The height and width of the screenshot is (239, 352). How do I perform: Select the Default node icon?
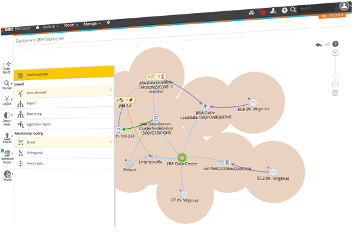[x=130, y=164]
